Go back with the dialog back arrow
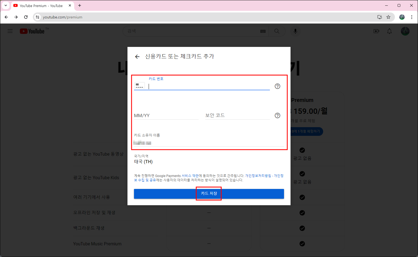 click(137, 57)
